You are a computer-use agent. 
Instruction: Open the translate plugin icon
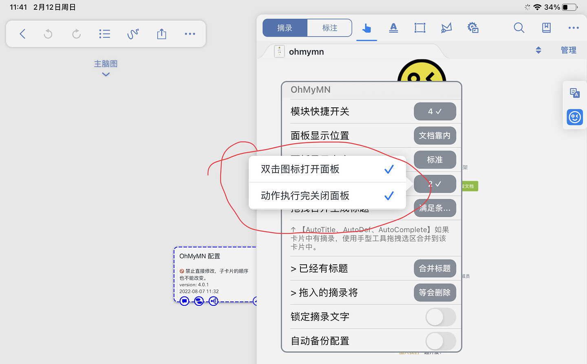(575, 93)
